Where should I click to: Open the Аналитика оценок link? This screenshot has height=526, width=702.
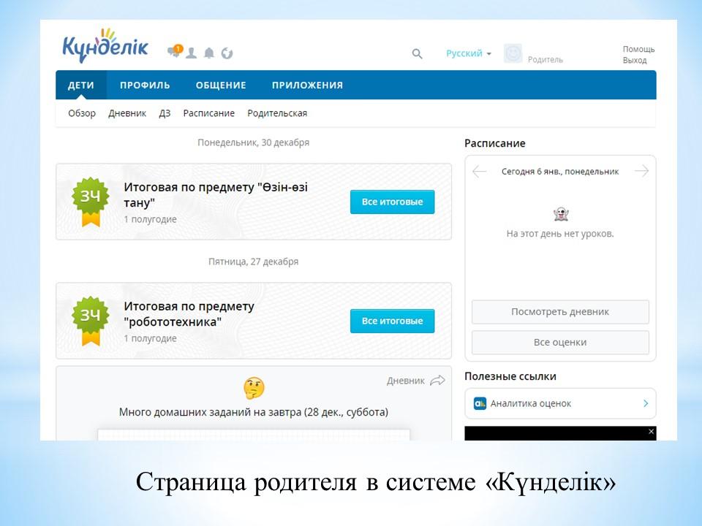coord(560,403)
